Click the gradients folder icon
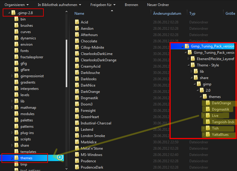Viewport: 237px width, 171px height. click(x=16, y=82)
